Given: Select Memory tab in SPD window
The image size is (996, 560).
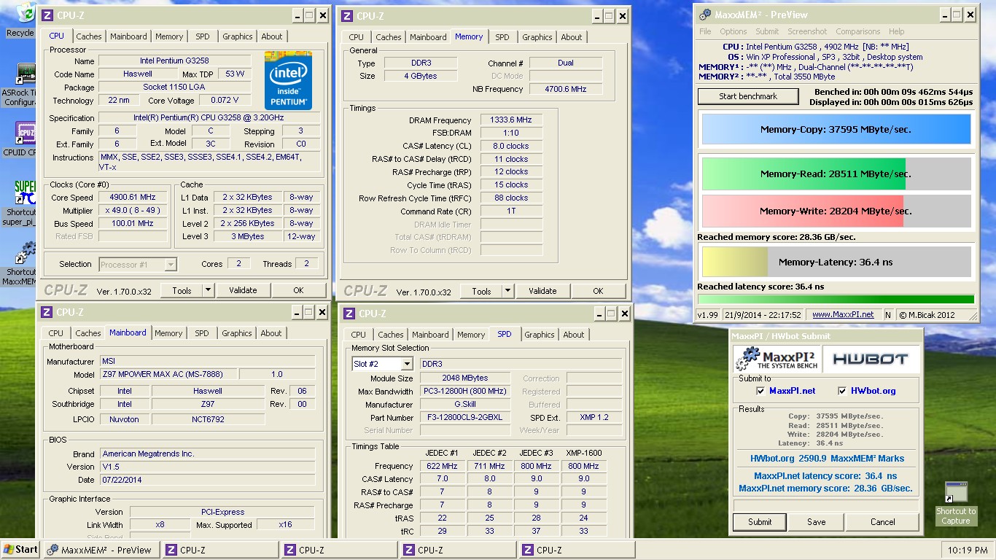Looking at the screenshot, I should point(471,335).
